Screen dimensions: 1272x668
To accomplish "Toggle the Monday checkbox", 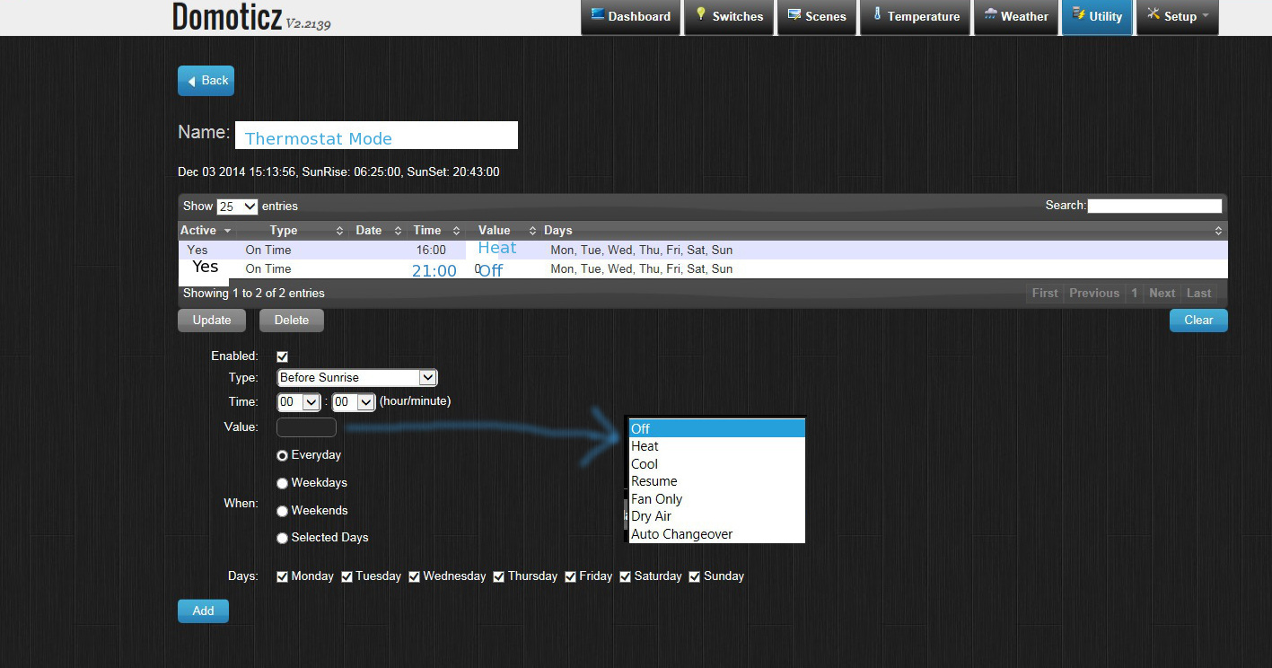I will [x=283, y=576].
